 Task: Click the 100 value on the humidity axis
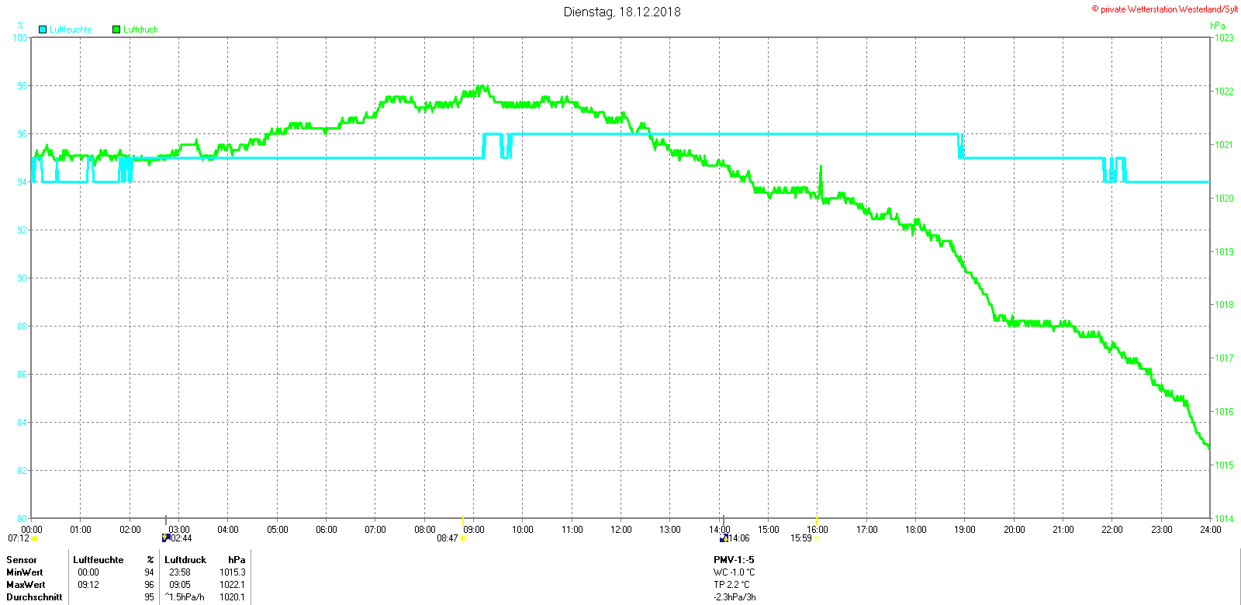[x=19, y=38]
